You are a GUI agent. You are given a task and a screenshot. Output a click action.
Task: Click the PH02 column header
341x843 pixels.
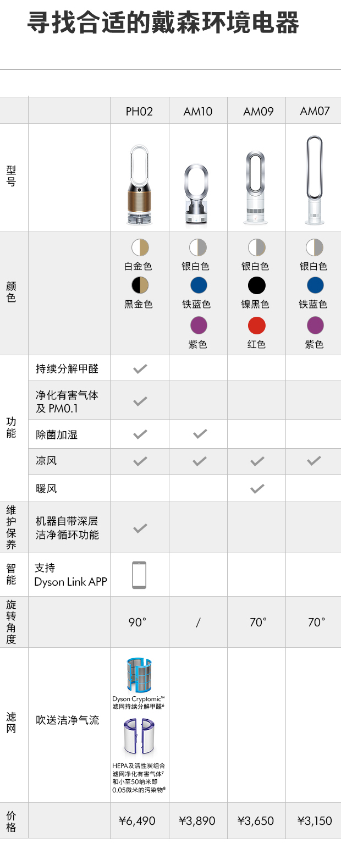pyautogui.click(x=139, y=112)
